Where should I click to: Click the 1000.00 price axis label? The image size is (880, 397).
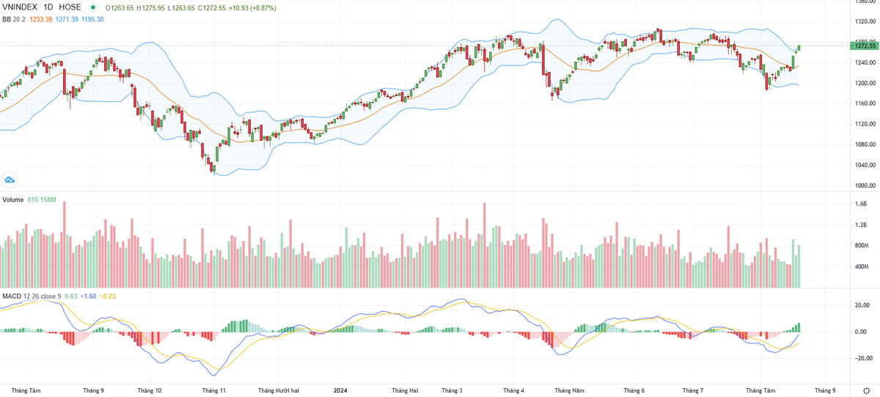tap(865, 186)
